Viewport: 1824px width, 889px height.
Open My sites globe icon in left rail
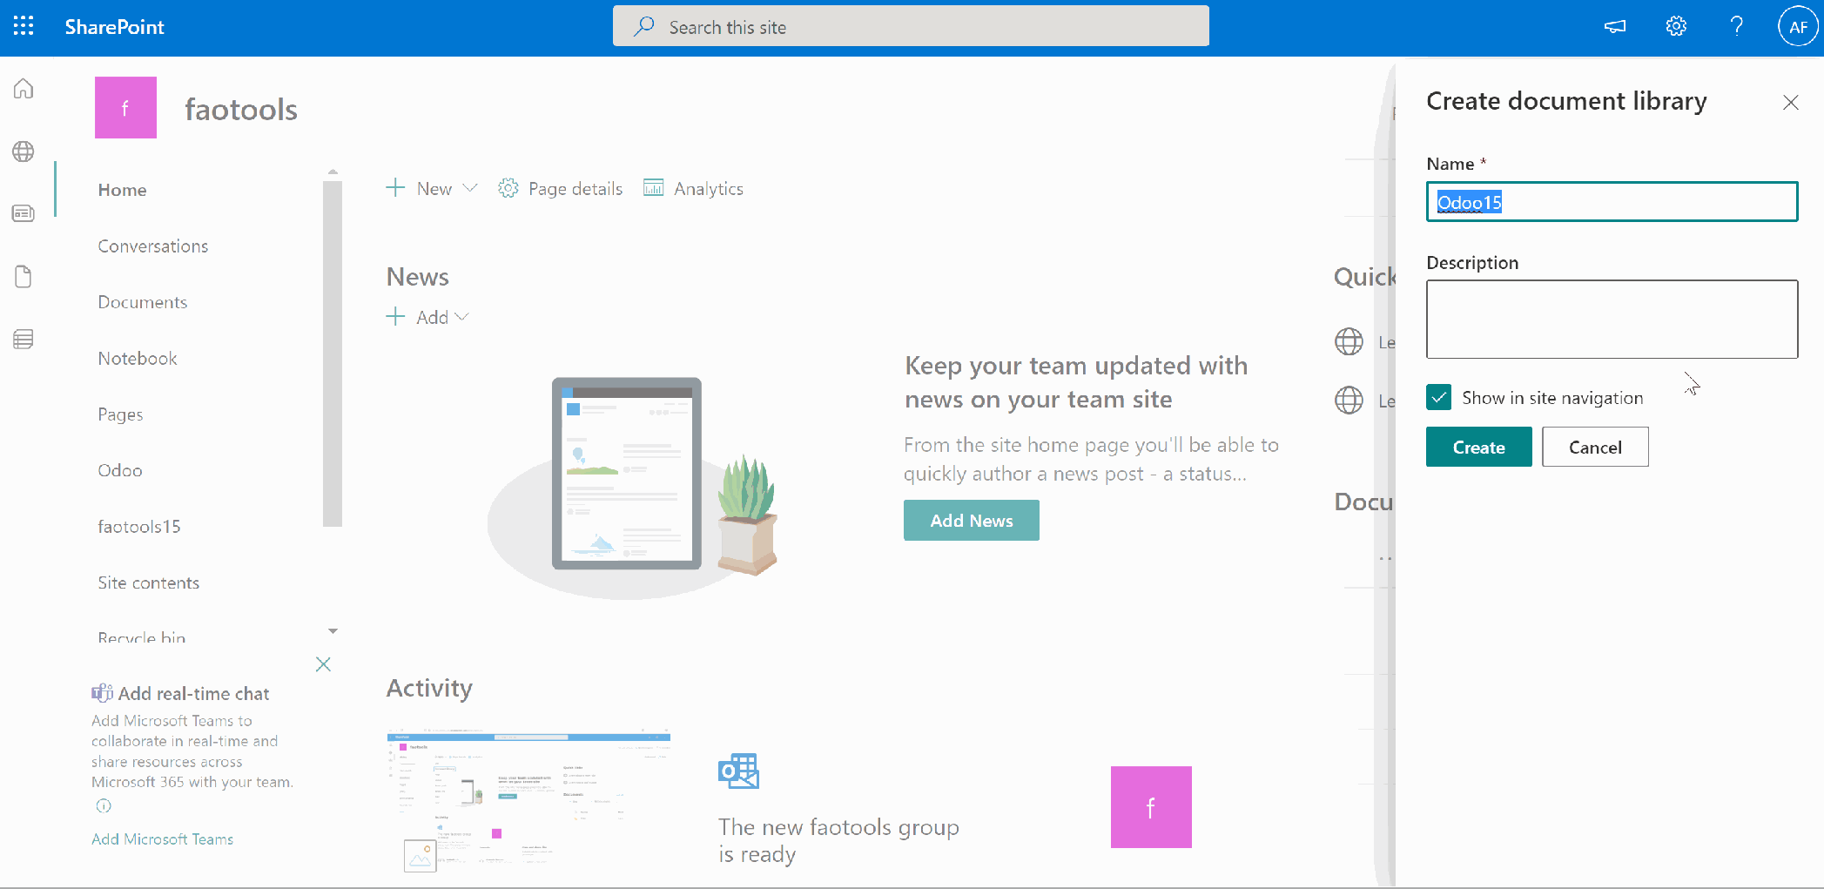point(24,152)
